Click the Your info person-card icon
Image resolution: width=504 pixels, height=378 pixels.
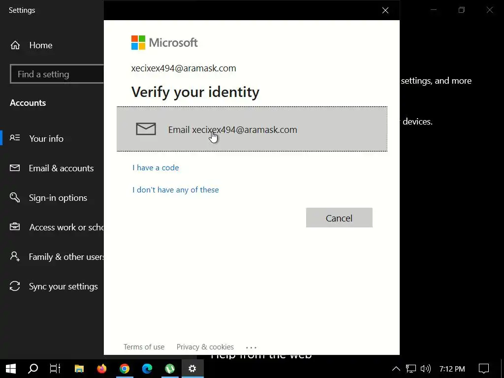15,138
